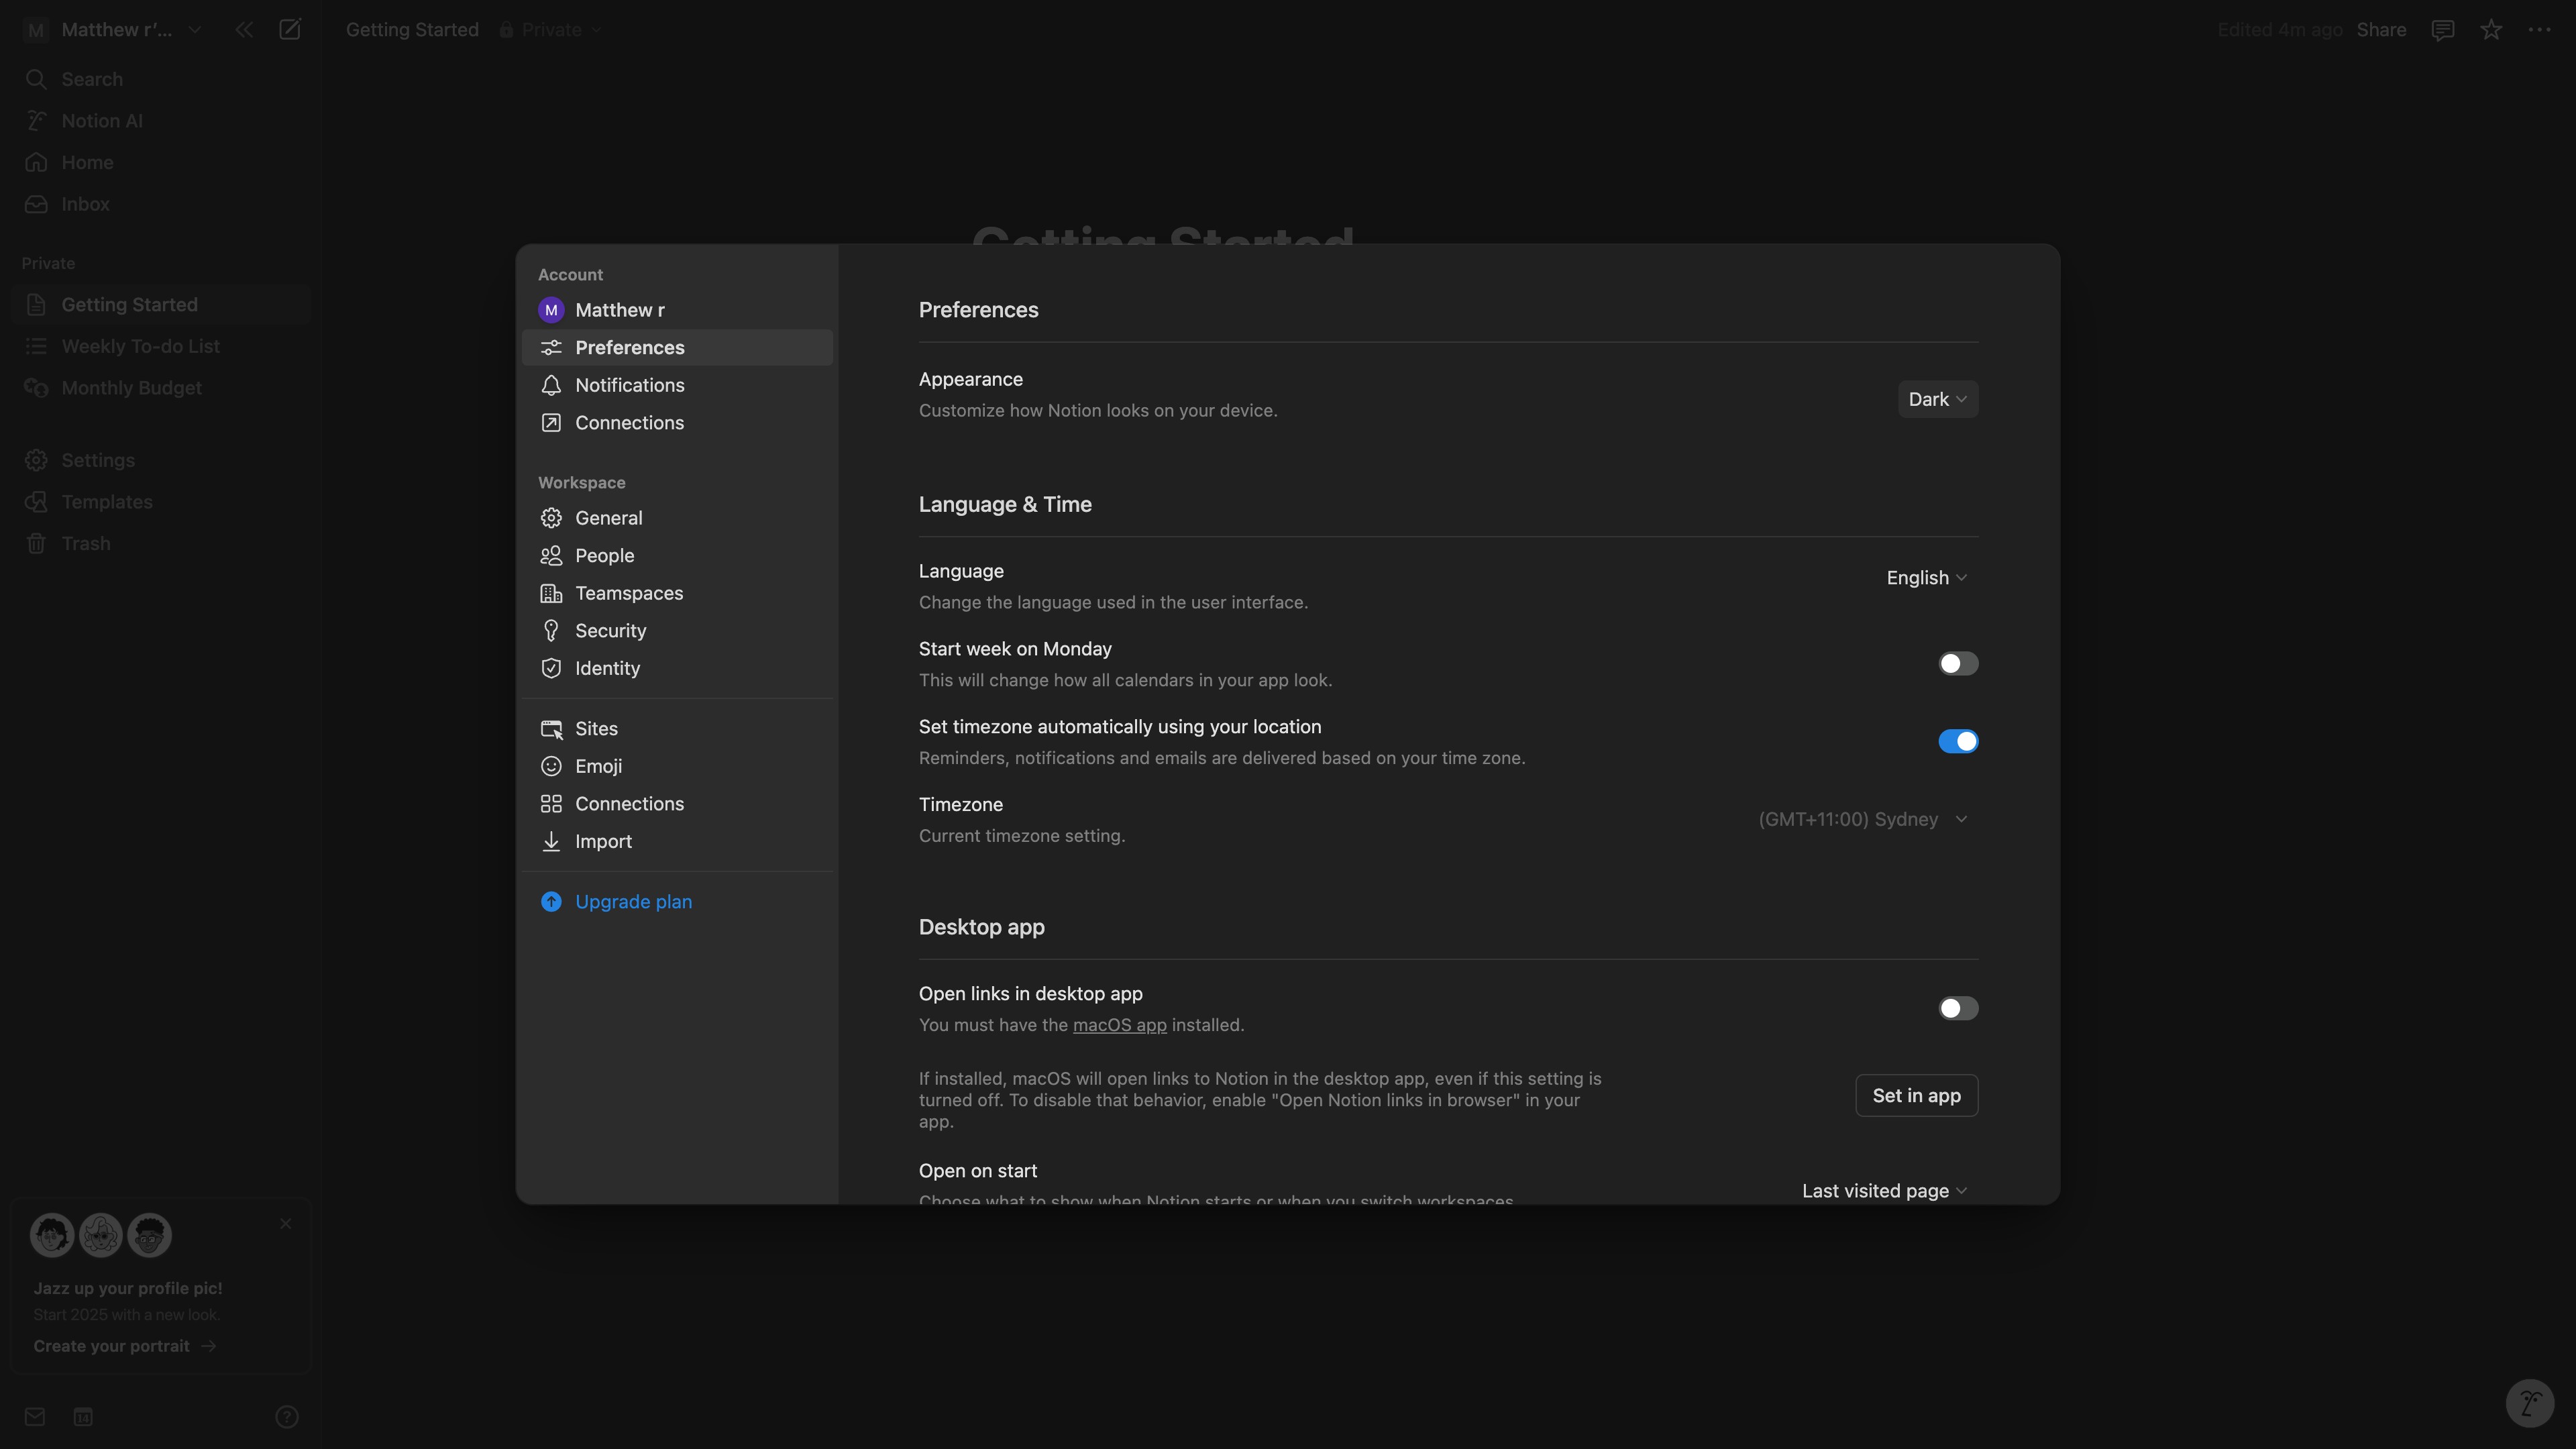
Task: Open Weekly To-do List page
Action: tap(160, 346)
